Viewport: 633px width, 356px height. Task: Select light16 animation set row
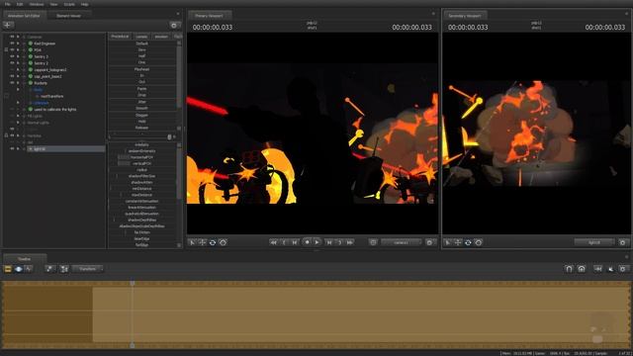pos(66,149)
